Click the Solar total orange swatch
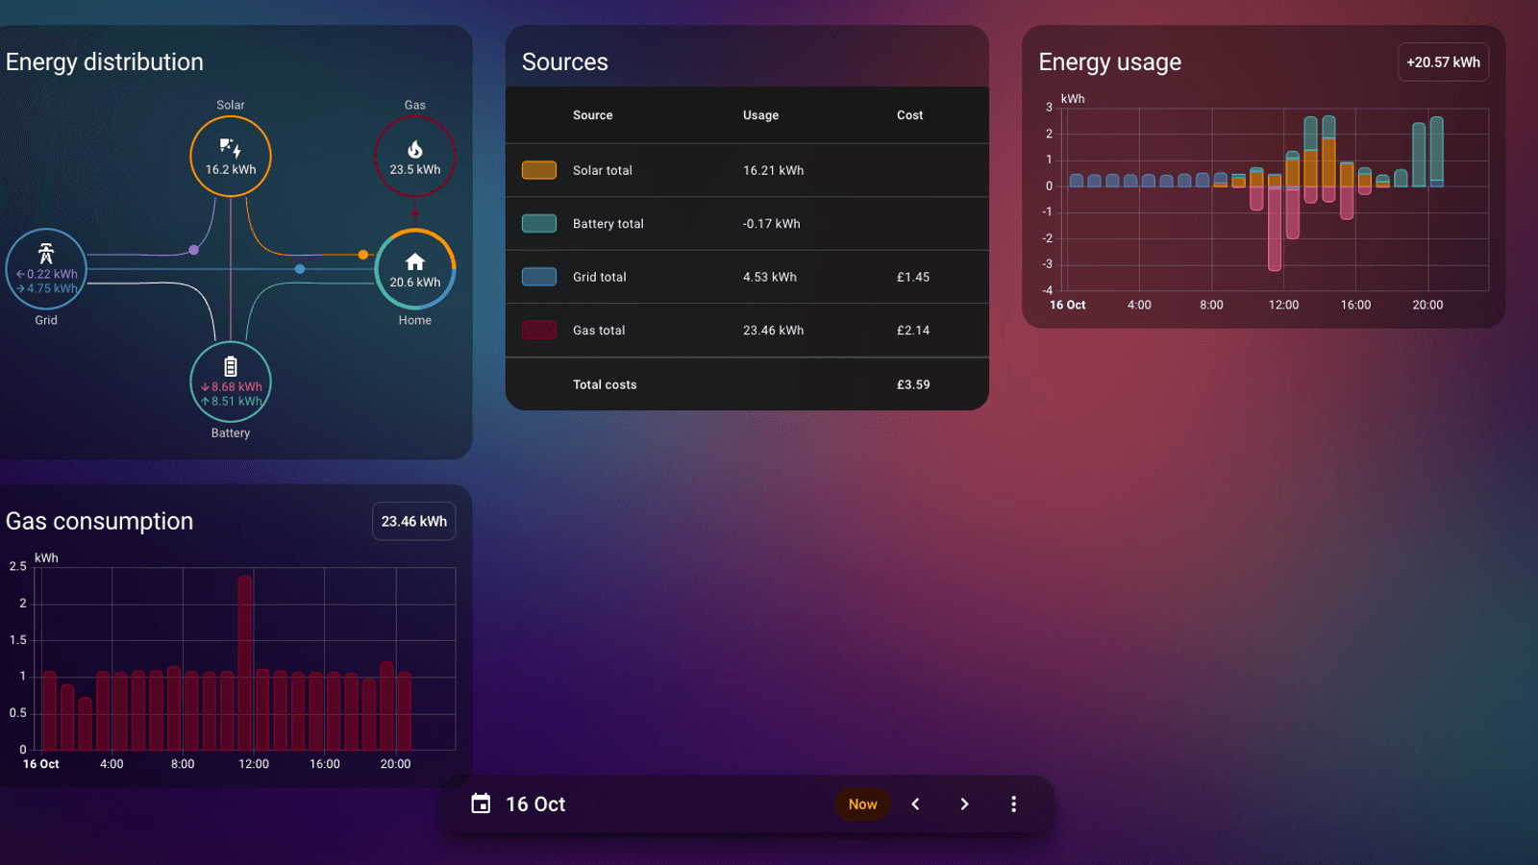This screenshot has width=1538, height=865. pyautogui.click(x=539, y=170)
